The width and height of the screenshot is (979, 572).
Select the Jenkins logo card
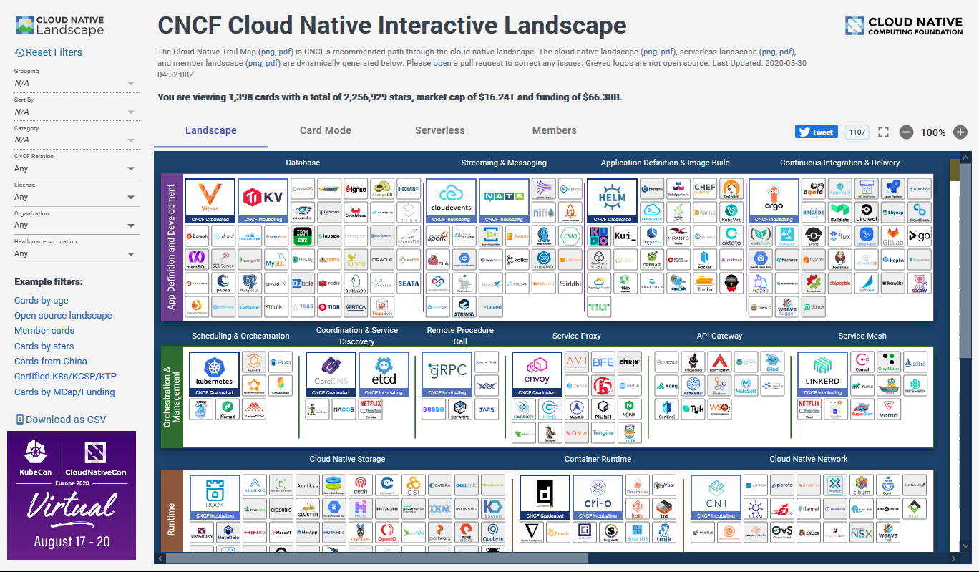pos(839,260)
